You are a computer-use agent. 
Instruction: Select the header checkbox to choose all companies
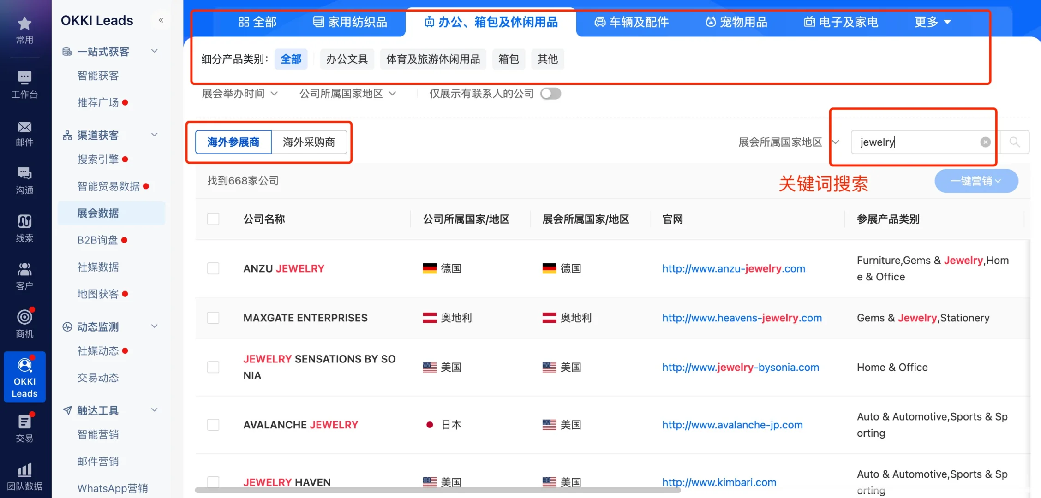click(213, 219)
